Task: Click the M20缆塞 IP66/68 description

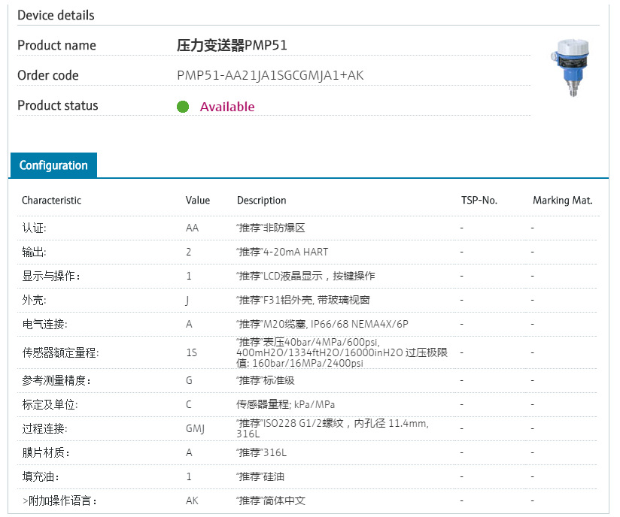Action: [x=322, y=325]
